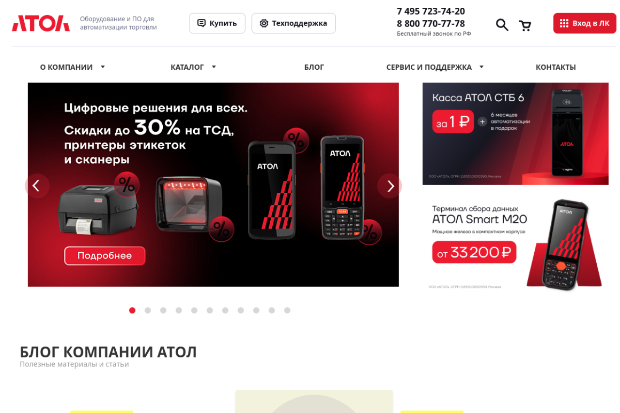Click the Купить button with chat icon
Image resolution: width=620 pixels, height=413 pixels.
217,23
